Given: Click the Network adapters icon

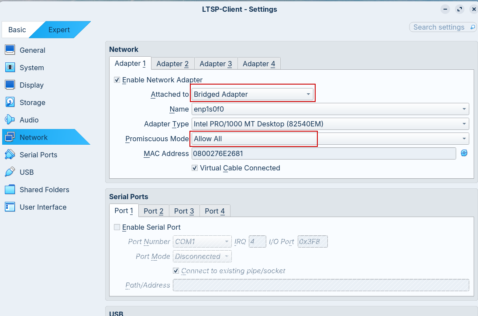Looking at the screenshot, I should point(10,137).
